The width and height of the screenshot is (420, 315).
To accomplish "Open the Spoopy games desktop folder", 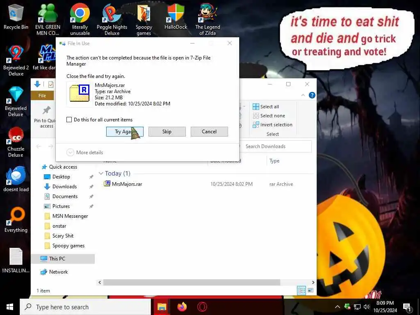I will (x=144, y=19).
